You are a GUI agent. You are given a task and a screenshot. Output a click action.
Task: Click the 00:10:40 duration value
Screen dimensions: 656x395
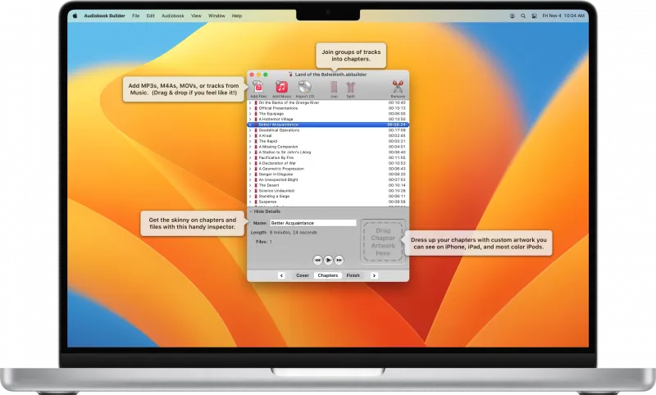click(x=397, y=102)
